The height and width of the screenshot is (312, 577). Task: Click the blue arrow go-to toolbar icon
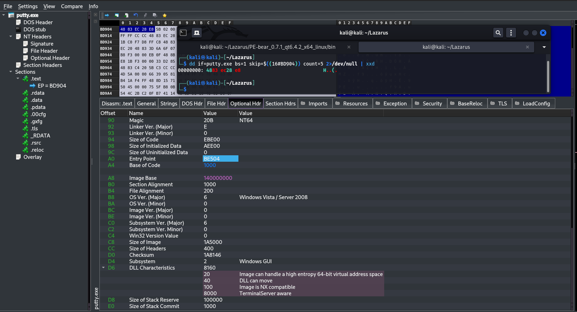[x=107, y=15]
